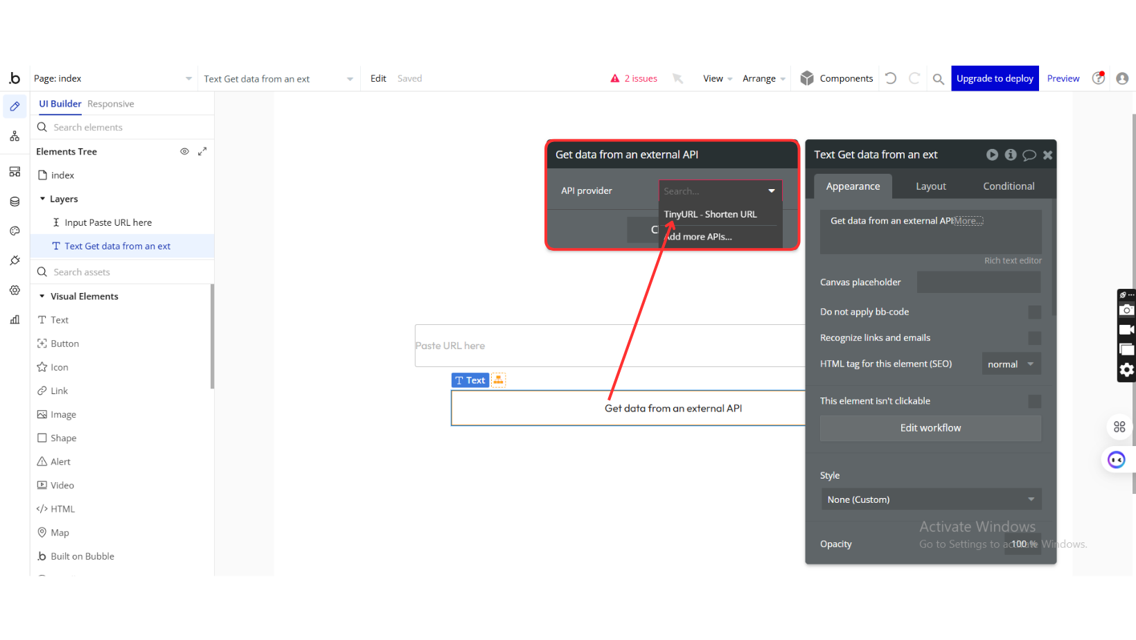Open the search magnifier in top bar
Image resolution: width=1136 pixels, height=640 pixels.
point(938,79)
